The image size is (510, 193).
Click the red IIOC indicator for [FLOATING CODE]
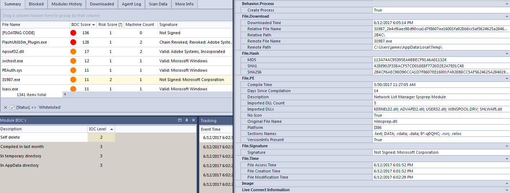pyautogui.click(x=73, y=33)
